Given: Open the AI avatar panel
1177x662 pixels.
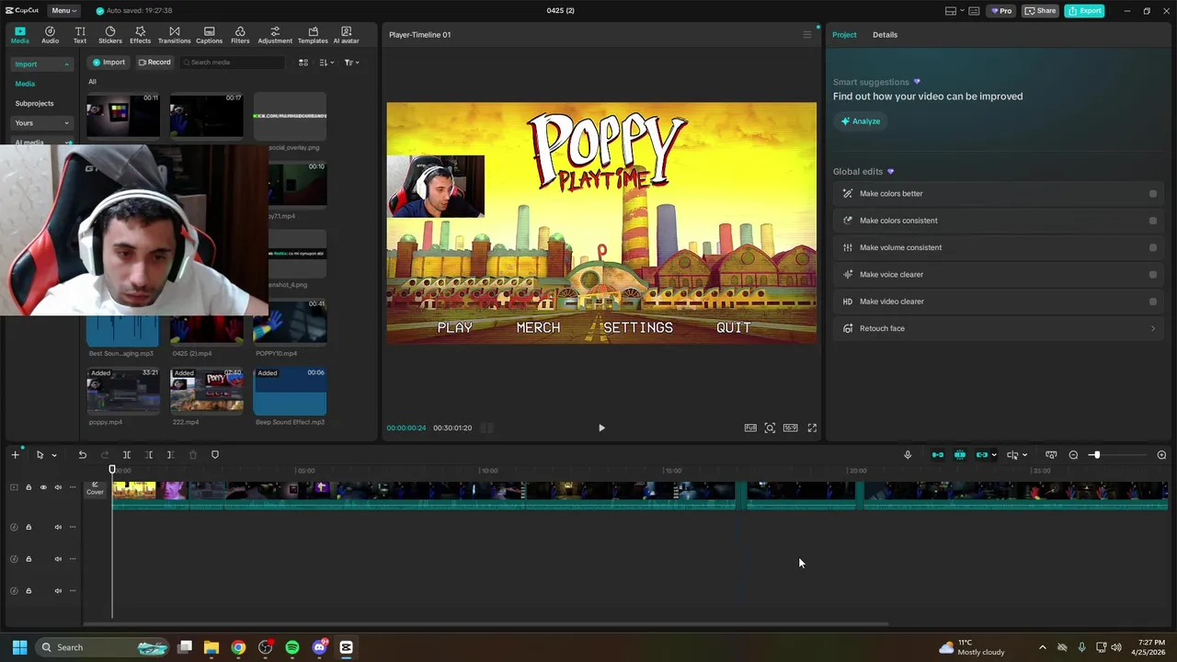Looking at the screenshot, I should (346, 35).
